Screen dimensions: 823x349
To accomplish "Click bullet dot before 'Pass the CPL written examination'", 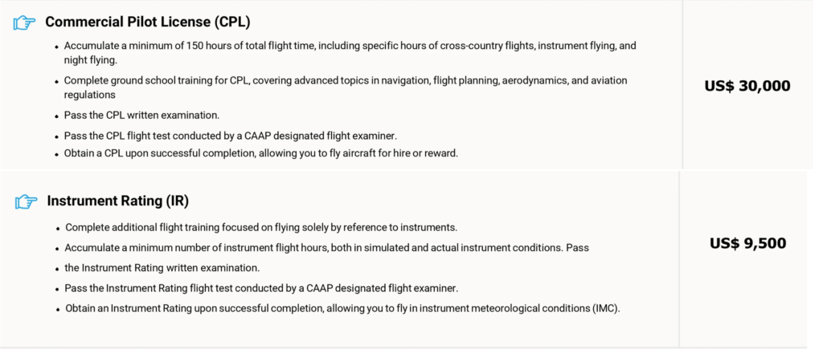I will [56, 116].
